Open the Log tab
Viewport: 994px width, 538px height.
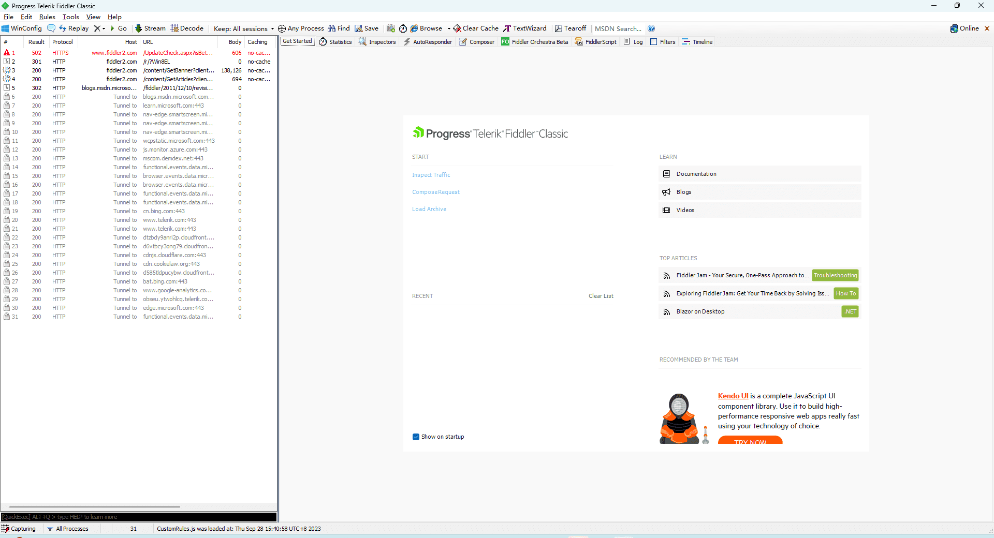click(x=633, y=42)
